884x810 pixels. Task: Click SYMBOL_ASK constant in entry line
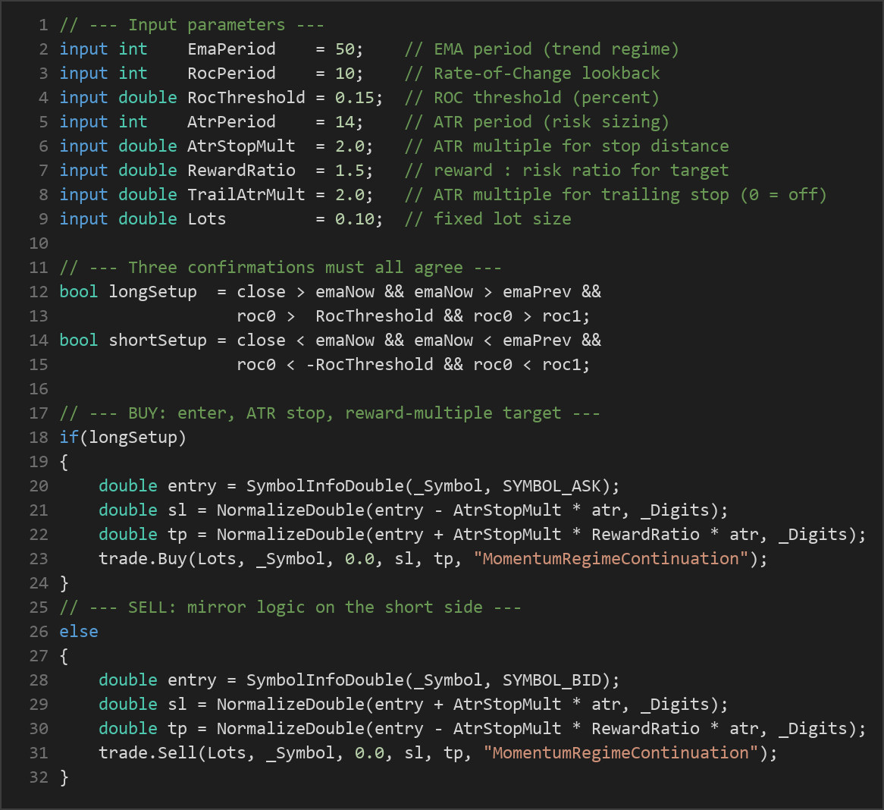click(x=551, y=485)
